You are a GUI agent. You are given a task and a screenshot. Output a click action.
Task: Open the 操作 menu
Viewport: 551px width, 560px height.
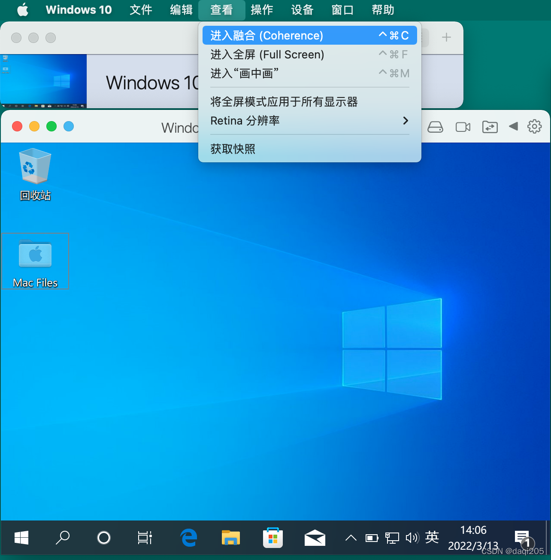coord(262,9)
